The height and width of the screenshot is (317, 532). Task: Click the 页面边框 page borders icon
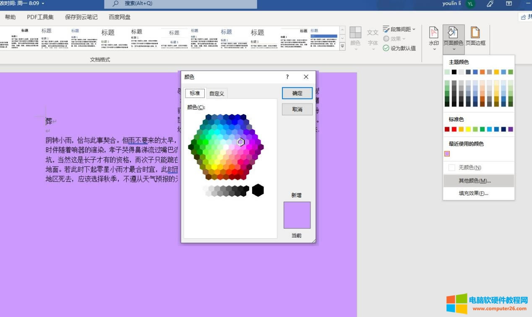tap(475, 33)
